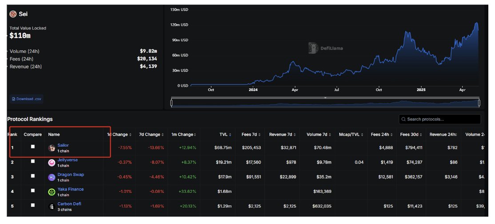Sort table by Fees 24h column

[x=382, y=135]
